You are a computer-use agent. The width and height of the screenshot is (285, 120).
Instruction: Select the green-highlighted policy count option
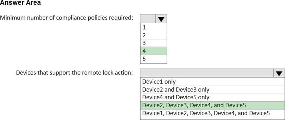pos(153,51)
